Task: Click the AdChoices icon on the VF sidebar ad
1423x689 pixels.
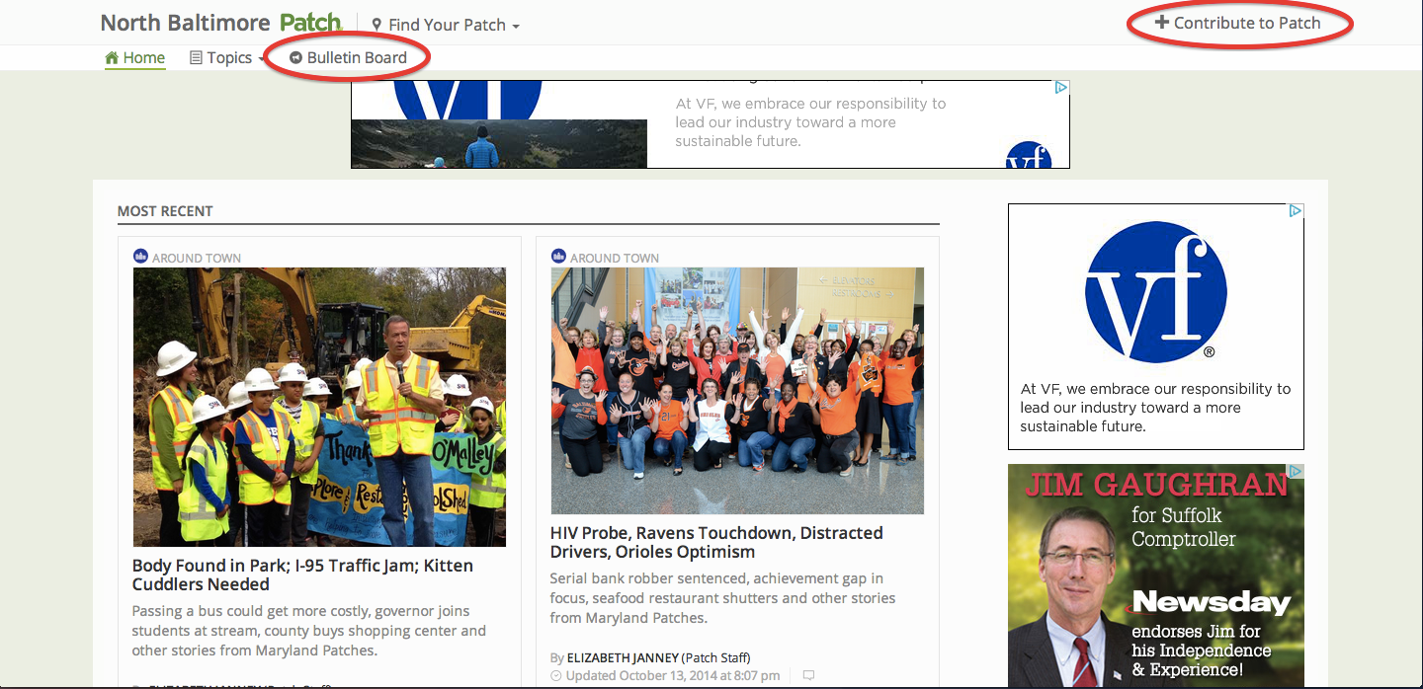Action: tap(1296, 211)
